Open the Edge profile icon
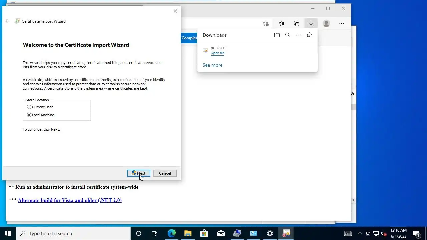This screenshot has width=427, height=240. tap(326, 23)
